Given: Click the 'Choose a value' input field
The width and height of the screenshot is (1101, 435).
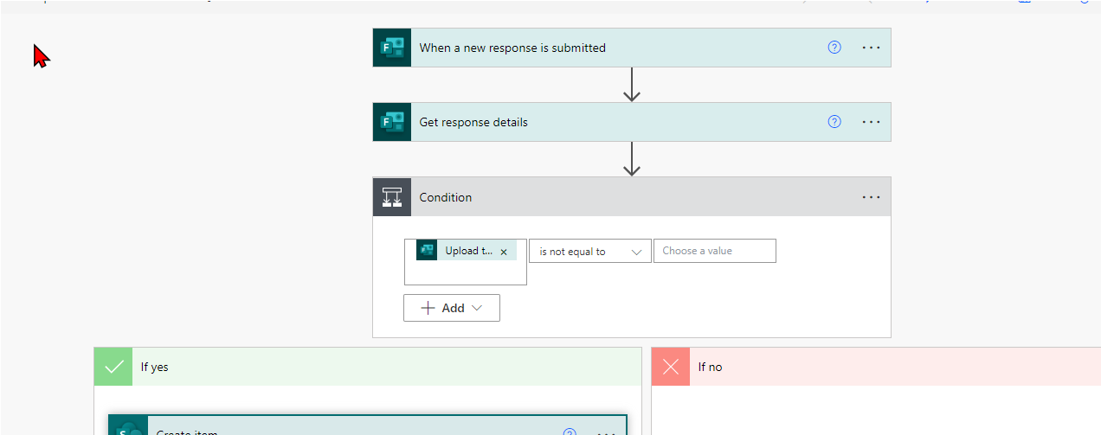Looking at the screenshot, I should tap(715, 251).
